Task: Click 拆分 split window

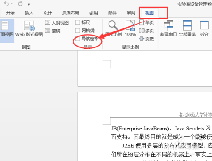Action: tap(204, 29)
